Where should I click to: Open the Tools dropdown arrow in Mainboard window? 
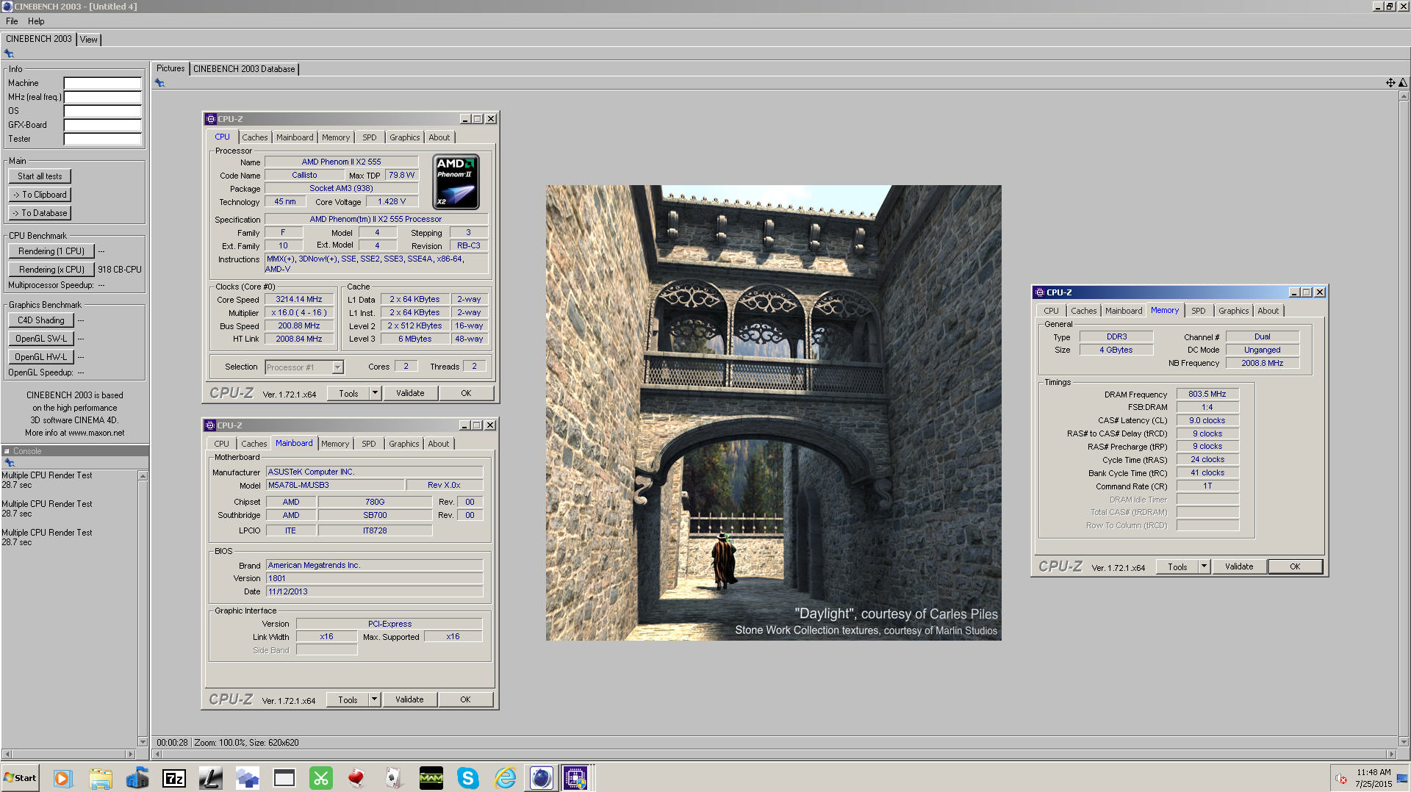coord(374,699)
